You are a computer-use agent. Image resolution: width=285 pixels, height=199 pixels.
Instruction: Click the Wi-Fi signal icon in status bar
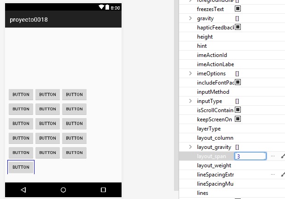[101, 8]
